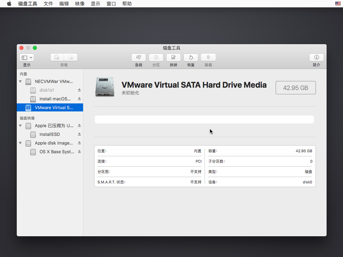This screenshot has width=343, height=257.
Task: Eject the Install macOS... volume
Action: (x=79, y=99)
